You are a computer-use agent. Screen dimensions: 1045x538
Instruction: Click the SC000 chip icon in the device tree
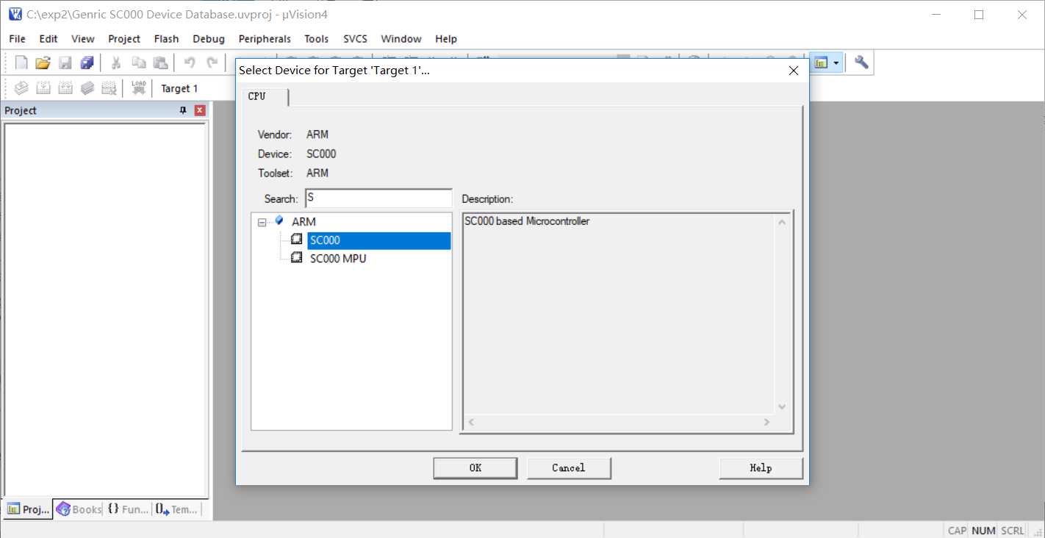click(x=296, y=240)
